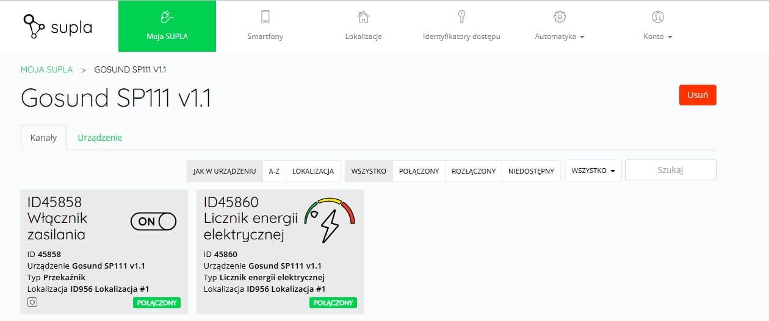
Task: Click the key icon for access identifiers
Action: 461,17
